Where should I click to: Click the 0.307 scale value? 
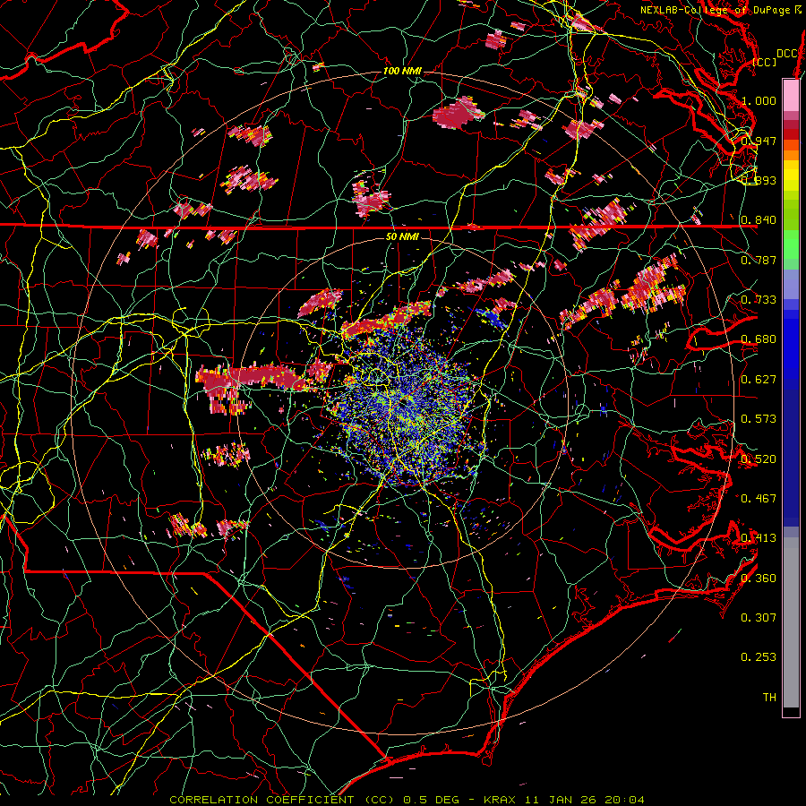point(759,618)
